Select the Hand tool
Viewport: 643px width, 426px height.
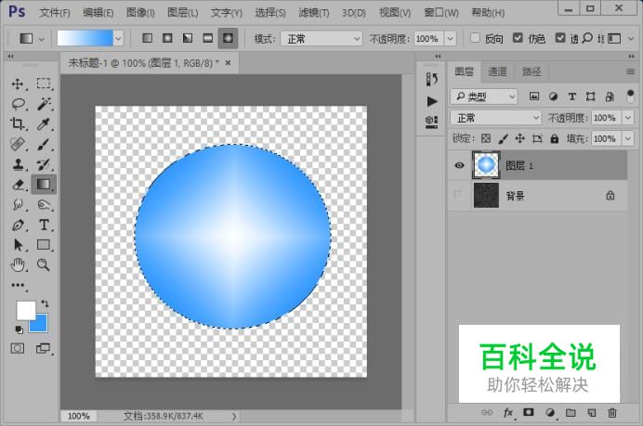[18, 265]
